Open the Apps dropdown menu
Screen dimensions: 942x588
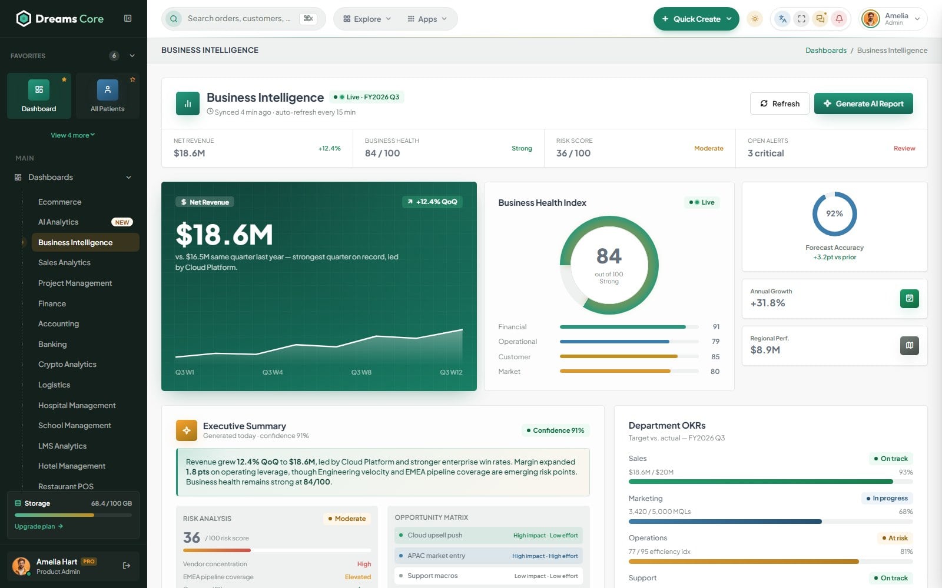[427, 19]
